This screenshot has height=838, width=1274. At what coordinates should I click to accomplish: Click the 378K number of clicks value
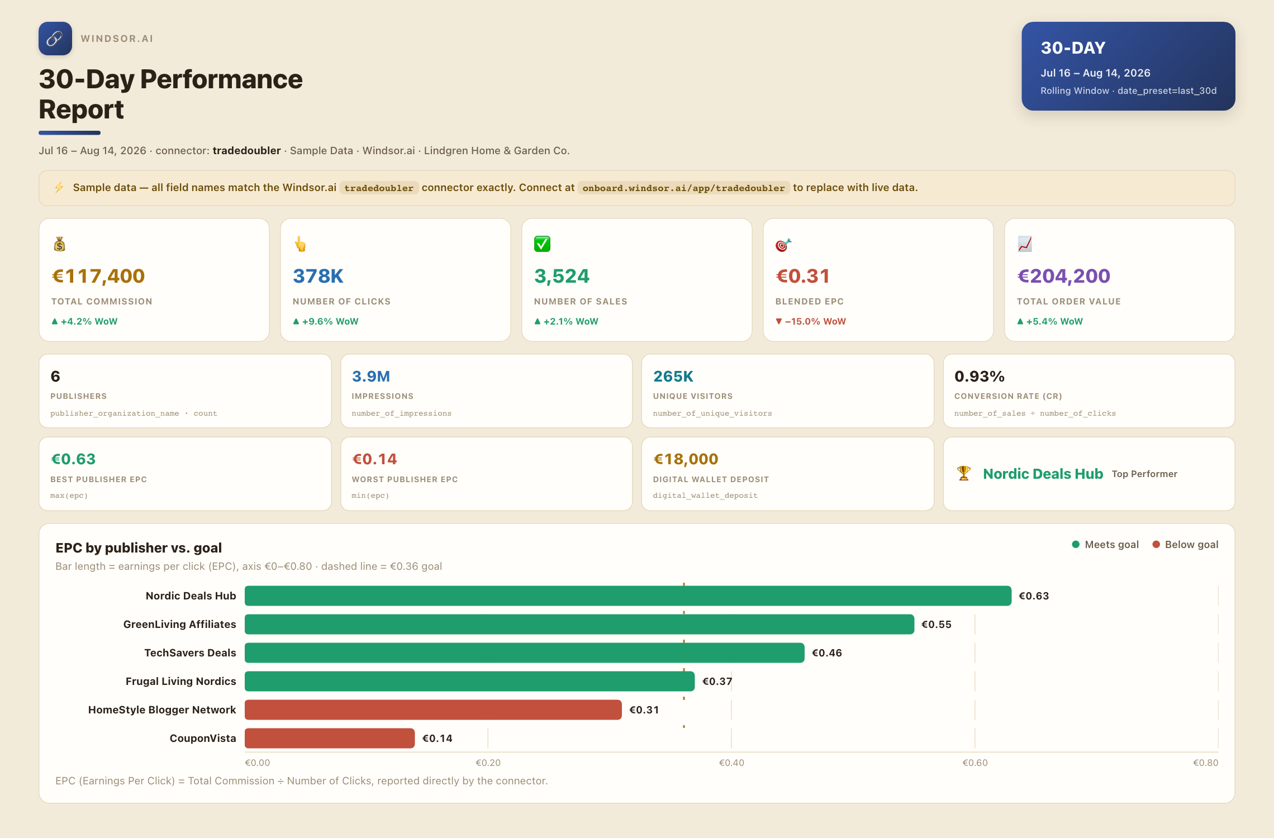point(318,276)
